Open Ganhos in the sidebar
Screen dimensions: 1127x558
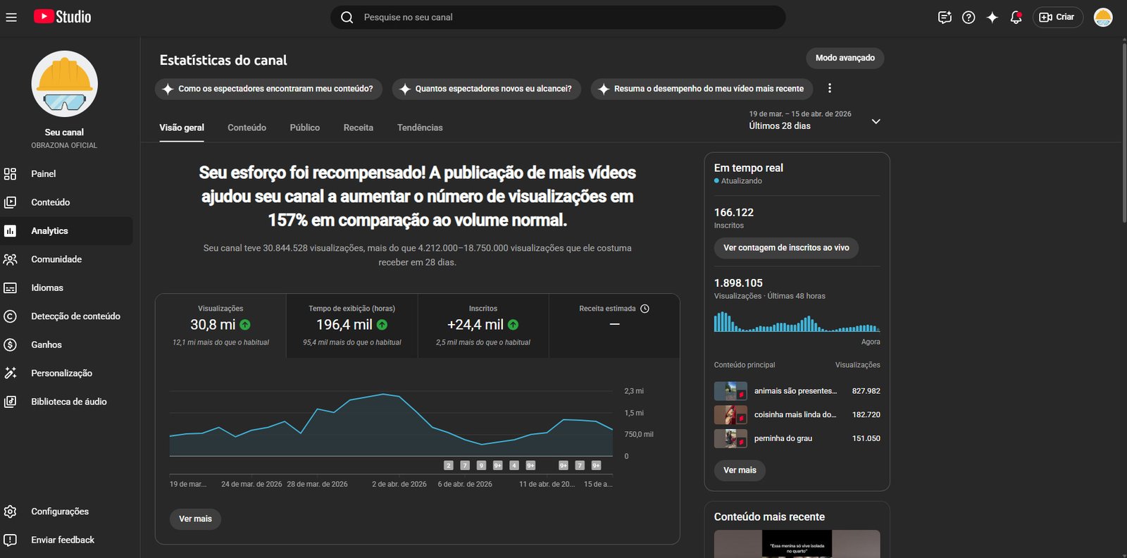pos(46,345)
